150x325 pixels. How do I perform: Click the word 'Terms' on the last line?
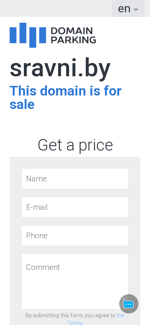(75, 323)
